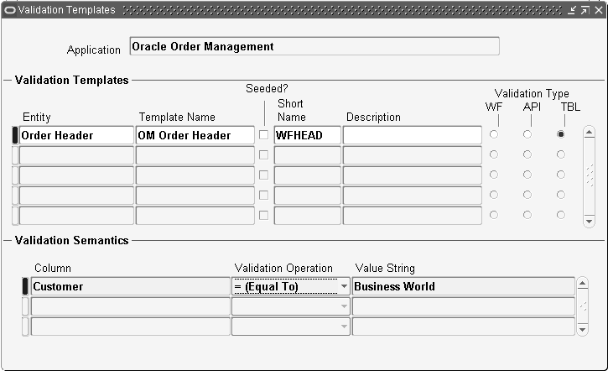Image resolution: width=608 pixels, height=371 pixels.
Task: Click the empty Entity field in second row
Action: point(76,155)
